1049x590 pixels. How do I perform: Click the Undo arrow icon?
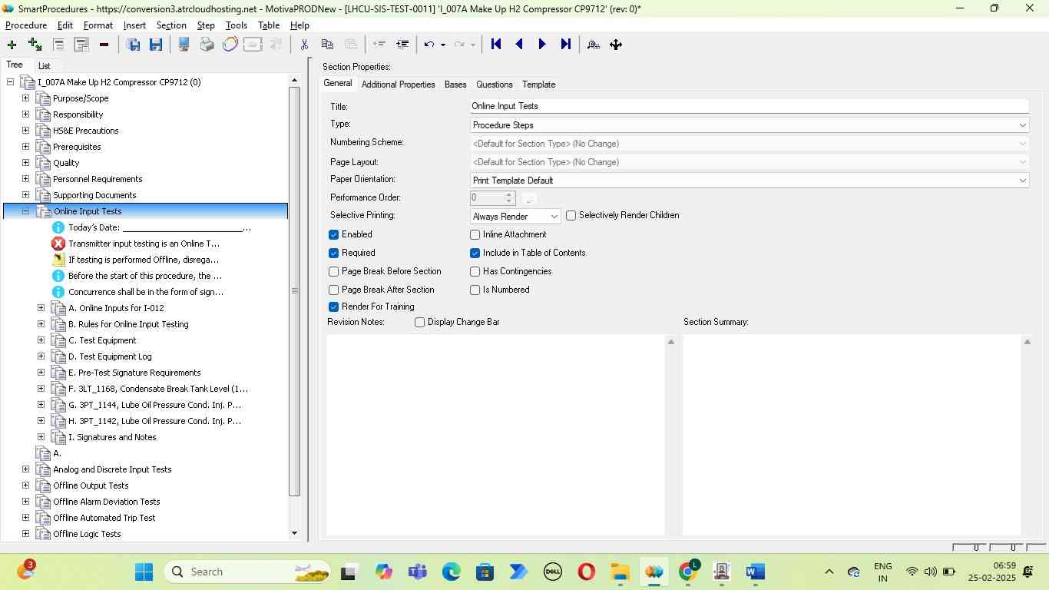(429, 45)
